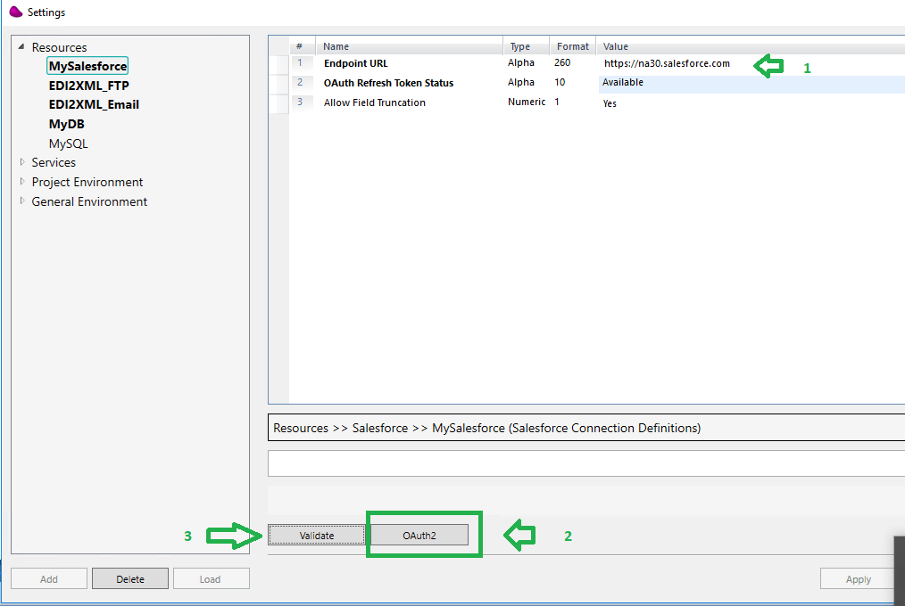Click the Load button
The width and height of the screenshot is (905, 606).
(x=210, y=579)
